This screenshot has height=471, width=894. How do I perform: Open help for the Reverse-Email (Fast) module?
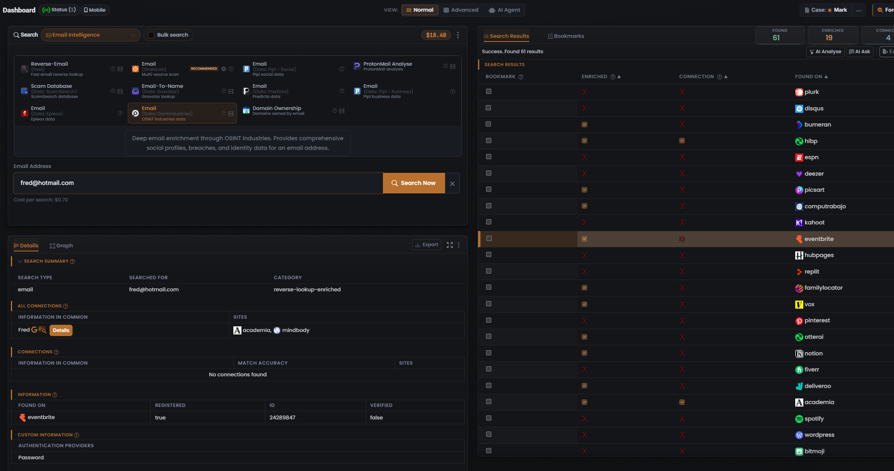point(113,69)
